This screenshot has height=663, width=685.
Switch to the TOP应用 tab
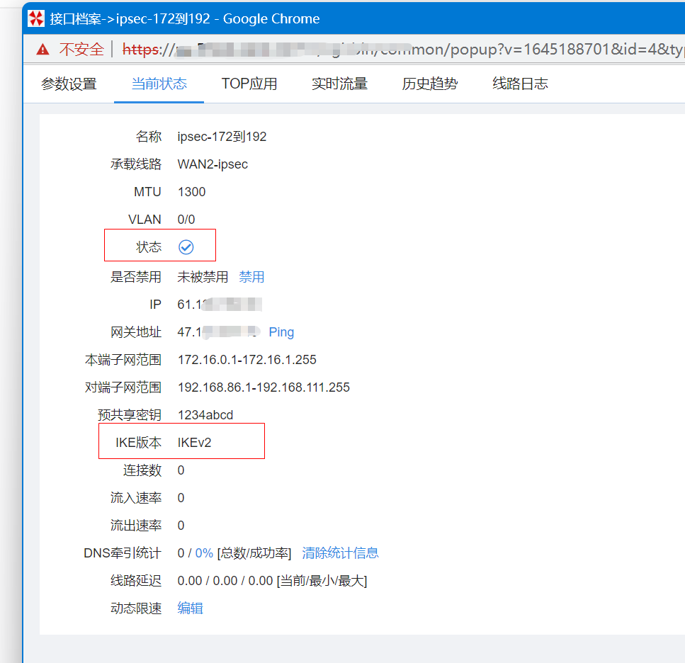(x=249, y=84)
